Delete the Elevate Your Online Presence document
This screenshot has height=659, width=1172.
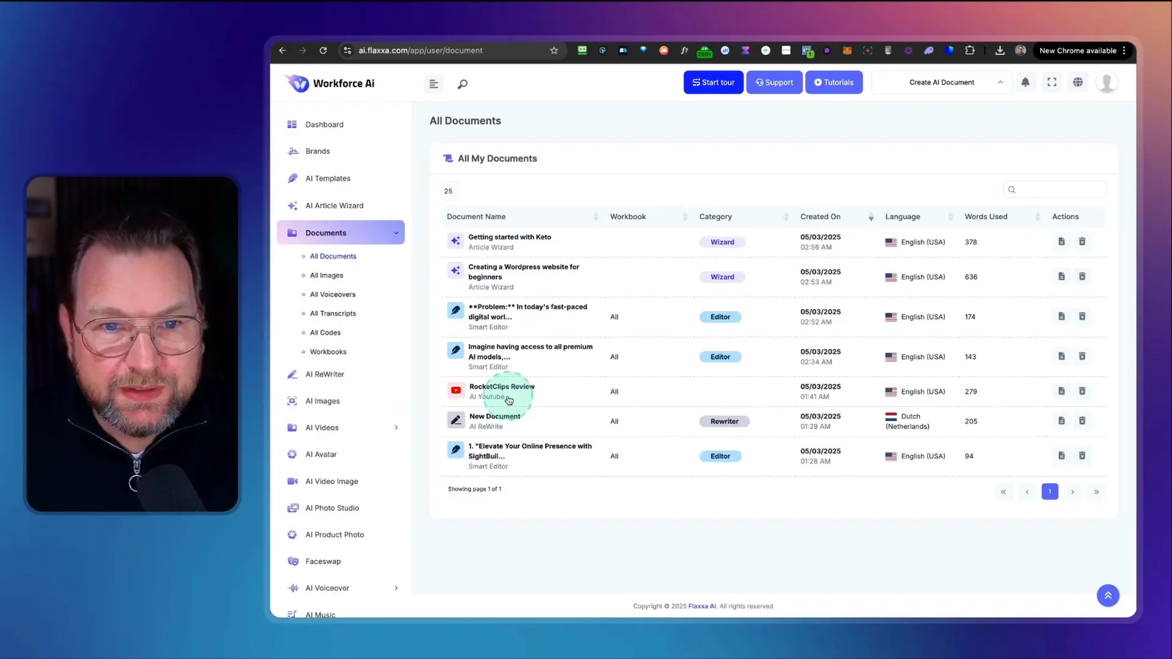[x=1082, y=455]
